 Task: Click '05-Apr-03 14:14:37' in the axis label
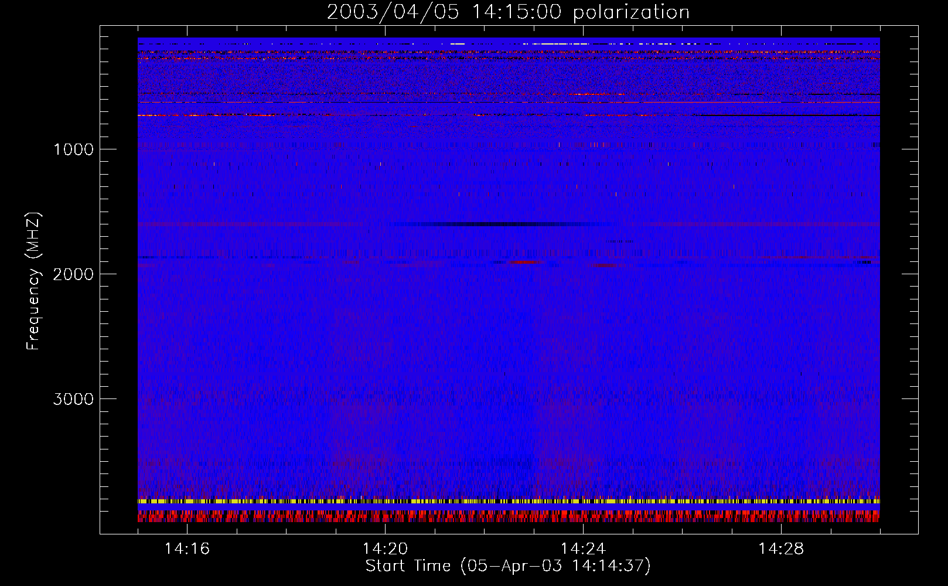555,566
